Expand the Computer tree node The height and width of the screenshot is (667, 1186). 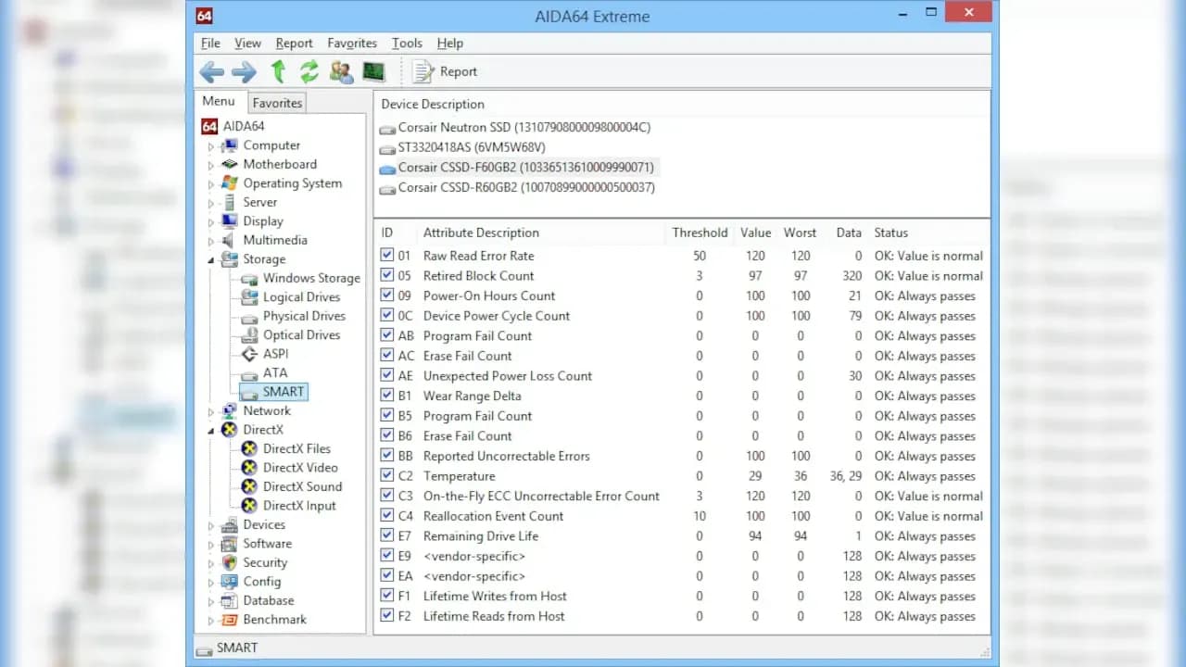211,146
